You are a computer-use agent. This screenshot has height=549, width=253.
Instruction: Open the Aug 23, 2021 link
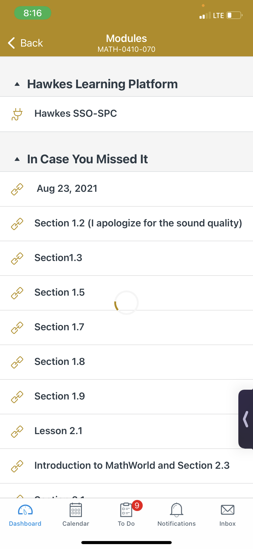click(127, 189)
